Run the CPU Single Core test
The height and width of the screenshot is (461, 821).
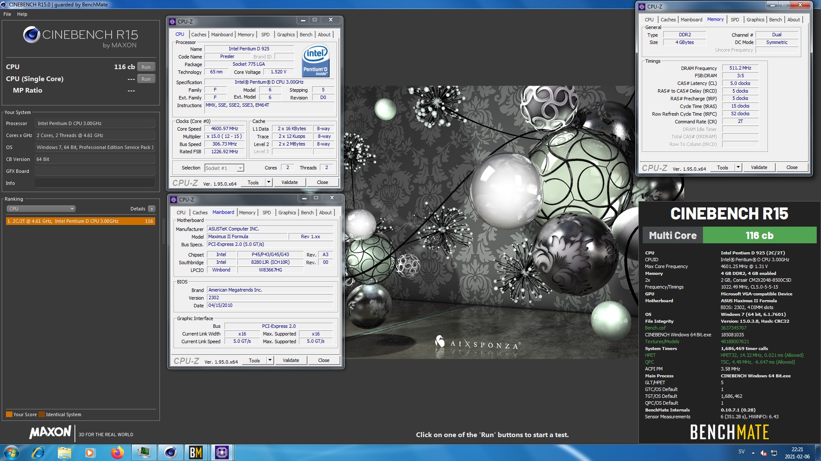coord(146,79)
